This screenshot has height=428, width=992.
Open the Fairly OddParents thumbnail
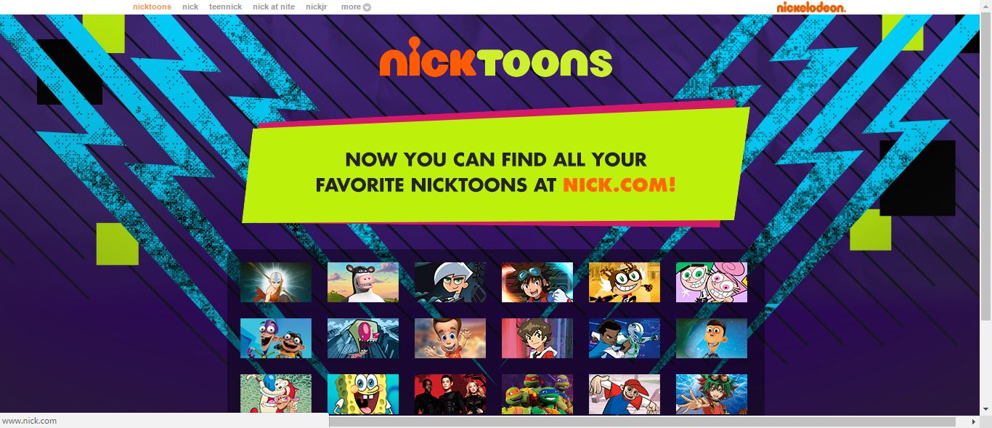coord(712,282)
